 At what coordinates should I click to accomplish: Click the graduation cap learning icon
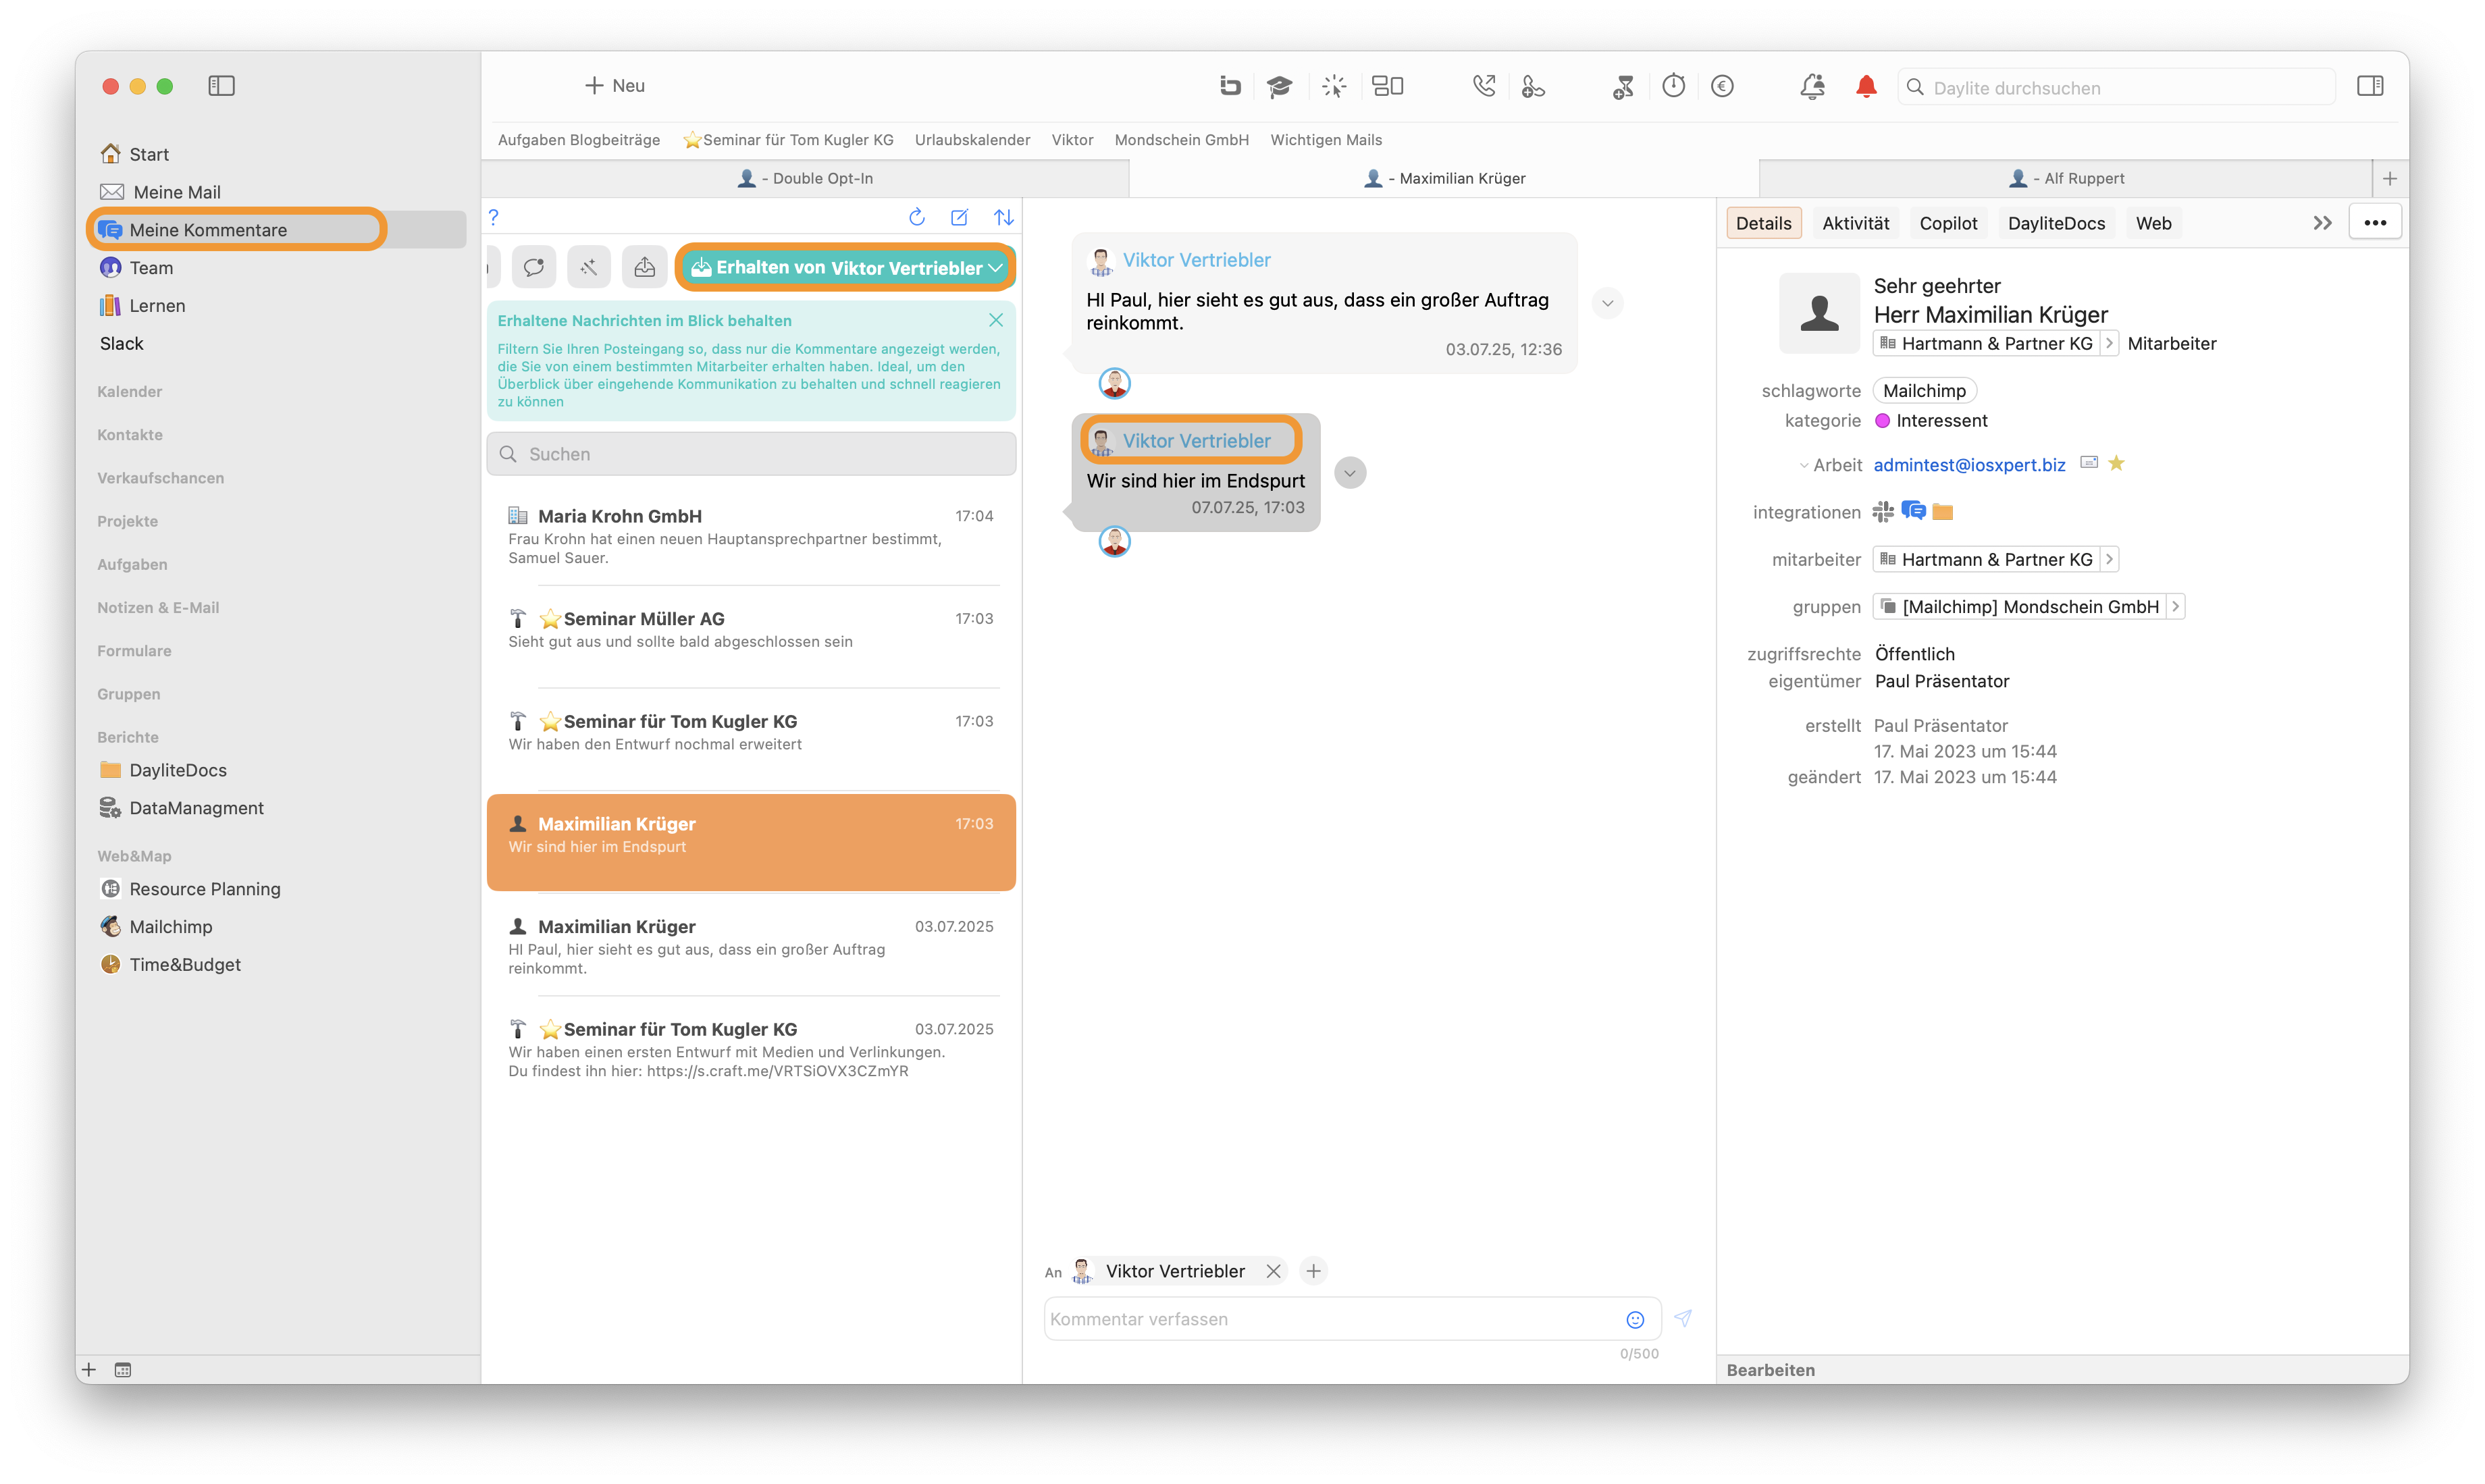click(1279, 87)
